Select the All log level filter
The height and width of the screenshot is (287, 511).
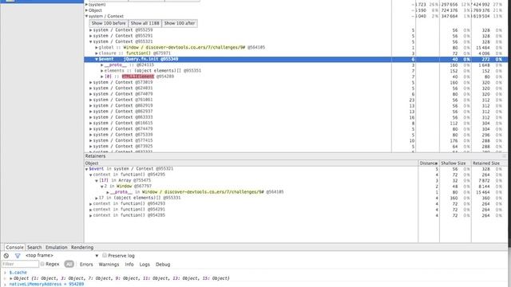click(x=69, y=264)
